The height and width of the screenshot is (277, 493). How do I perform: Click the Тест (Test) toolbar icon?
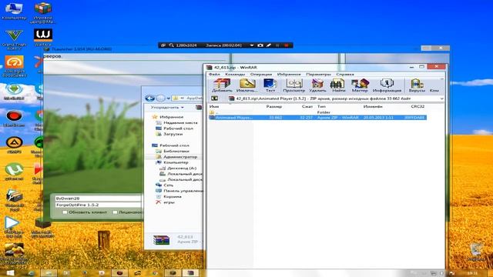click(x=270, y=85)
